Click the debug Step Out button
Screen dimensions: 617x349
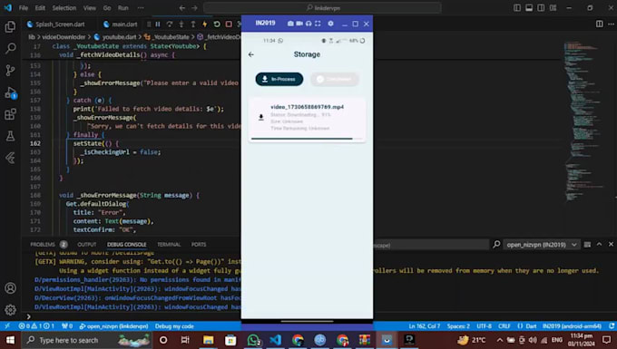[x=193, y=24]
